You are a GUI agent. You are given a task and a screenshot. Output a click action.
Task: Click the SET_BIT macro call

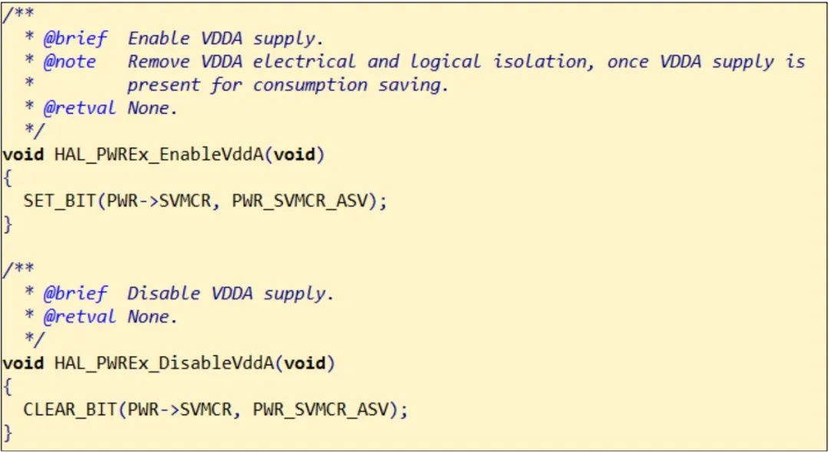tap(59, 201)
